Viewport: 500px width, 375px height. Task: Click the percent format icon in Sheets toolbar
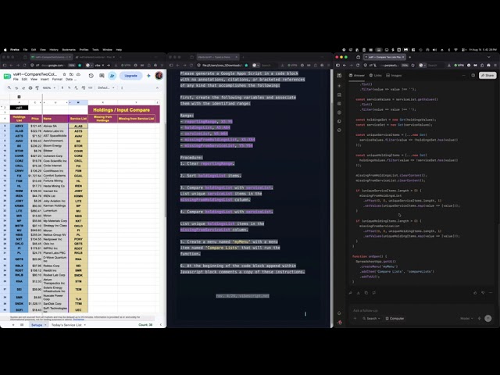(x=69, y=87)
